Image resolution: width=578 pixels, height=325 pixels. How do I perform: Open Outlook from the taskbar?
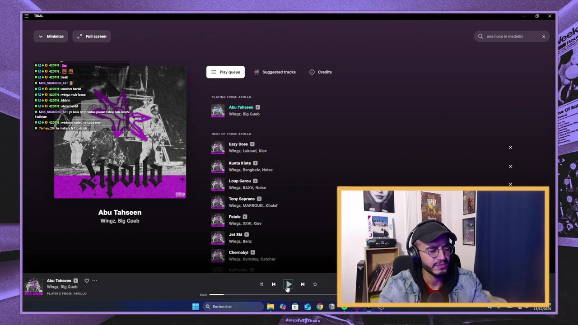click(308, 307)
